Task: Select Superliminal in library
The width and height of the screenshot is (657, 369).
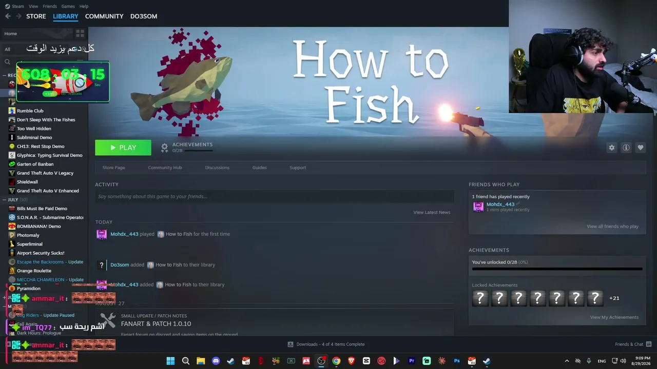Action: (30, 244)
